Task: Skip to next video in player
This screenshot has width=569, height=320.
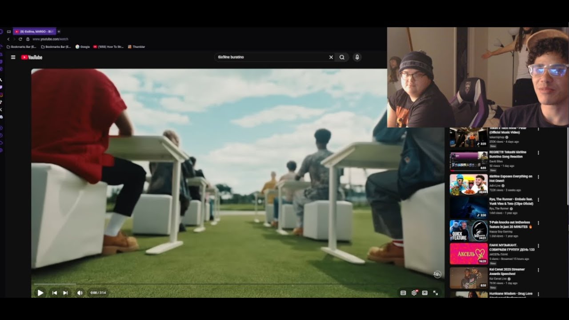Action: pos(65,293)
